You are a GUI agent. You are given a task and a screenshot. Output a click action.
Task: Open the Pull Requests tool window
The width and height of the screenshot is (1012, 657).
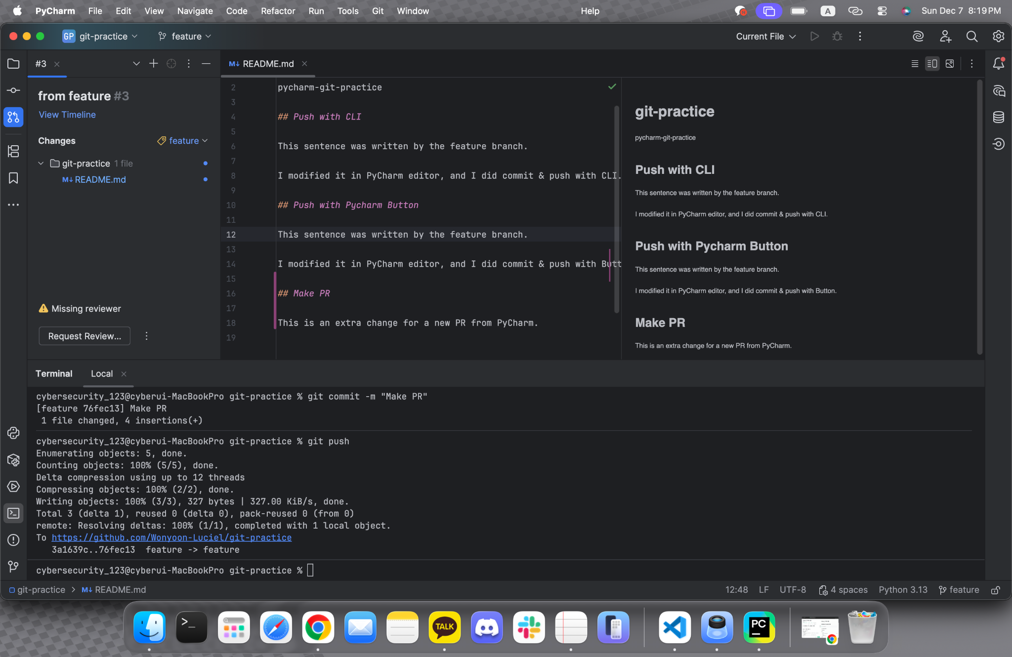(13, 117)
